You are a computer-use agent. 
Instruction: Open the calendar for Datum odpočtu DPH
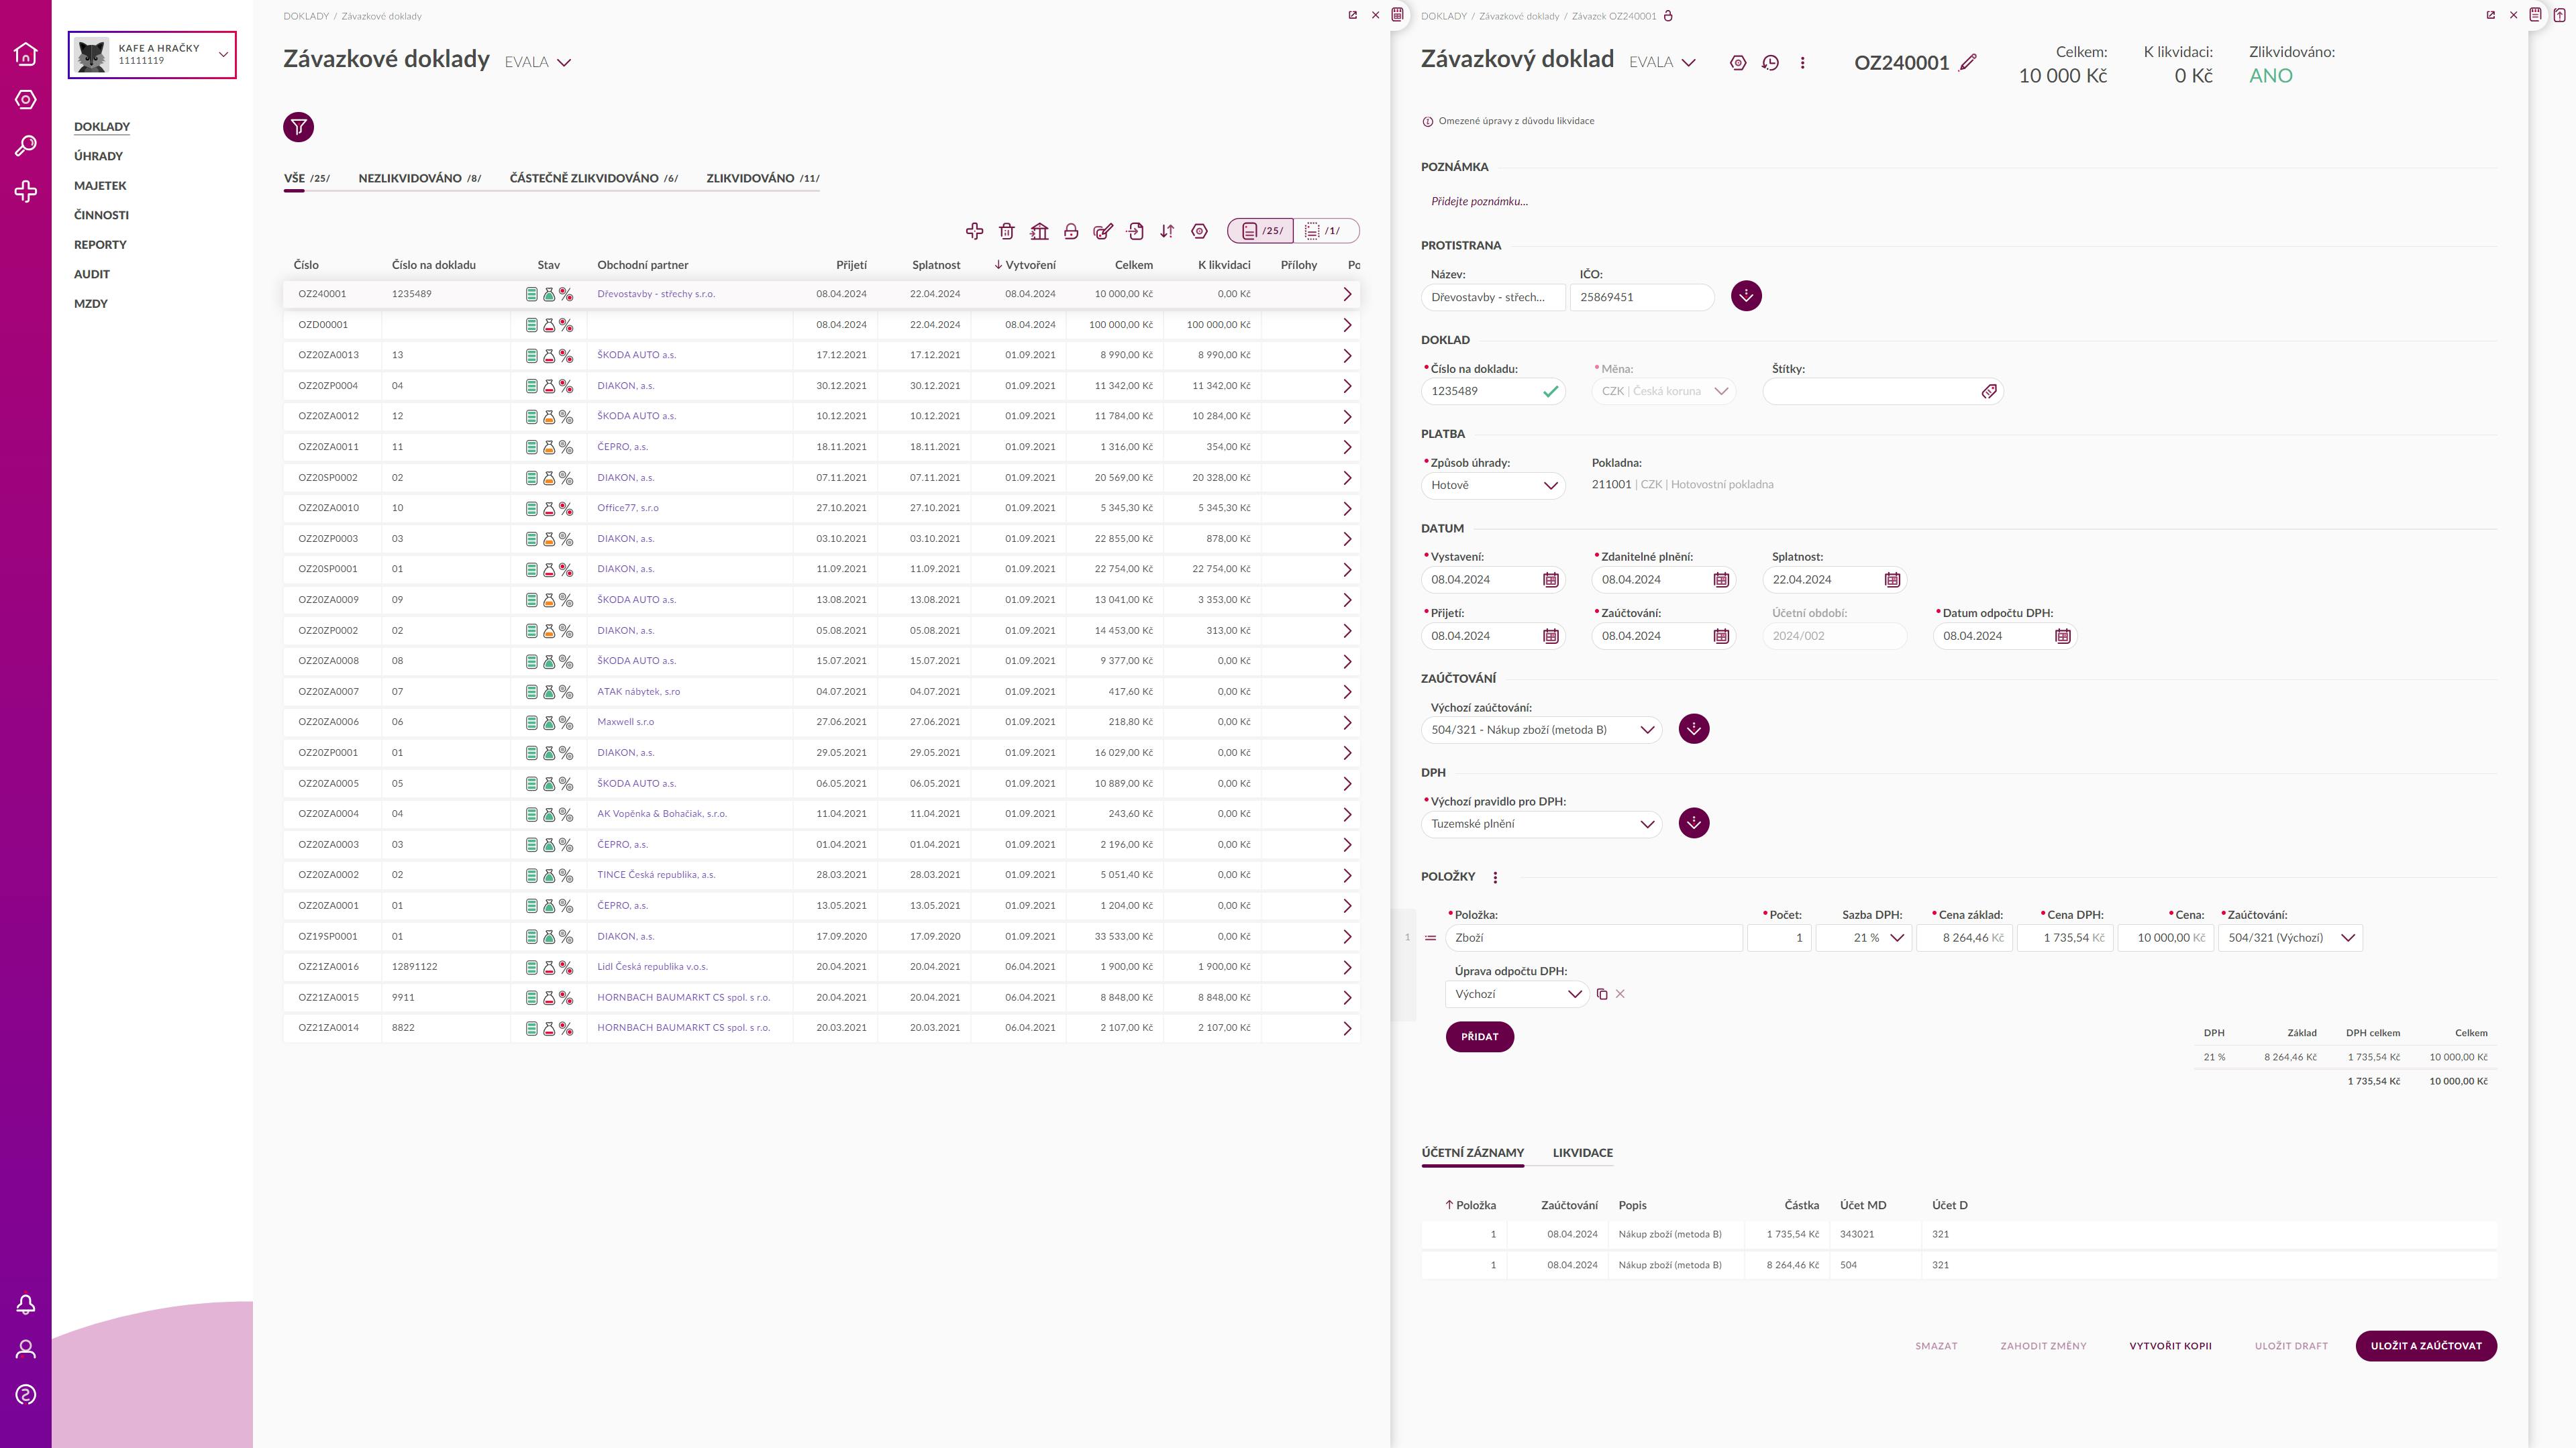point(2062,636)
